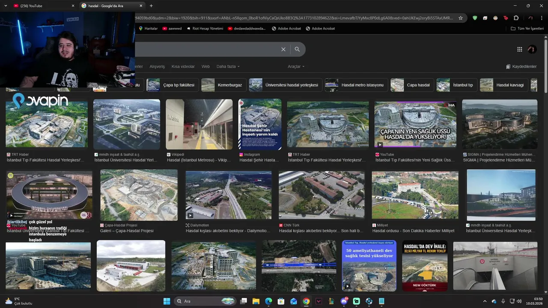Close the hasdal Google'da Ara tab
This screenshot has height=308, width=548.
pyautogui.click(x=141, y=6)
